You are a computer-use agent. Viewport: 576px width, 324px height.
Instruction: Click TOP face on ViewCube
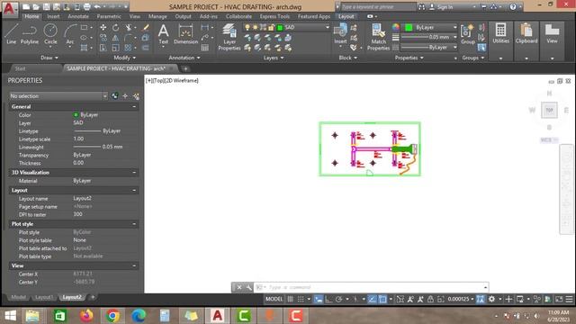pos(549,110)
